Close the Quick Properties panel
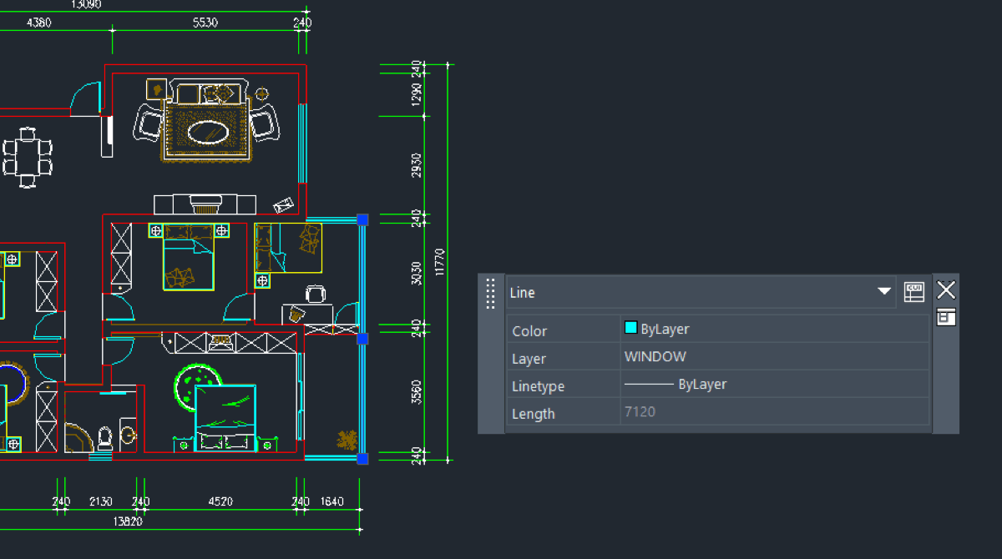The width and height of the screenshot is (1002, 559). point(945,290)
